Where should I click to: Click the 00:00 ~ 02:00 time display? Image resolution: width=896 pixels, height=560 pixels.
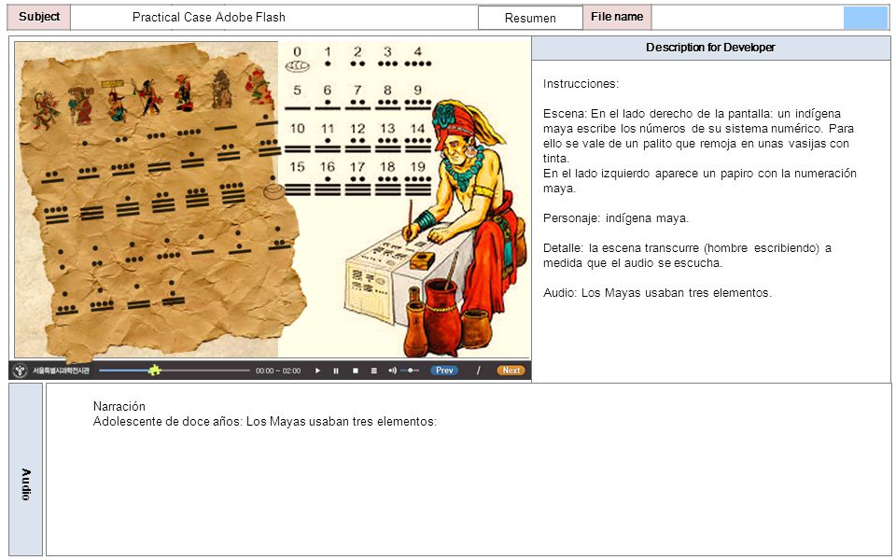pyautogui.click(x=278, y=371)
